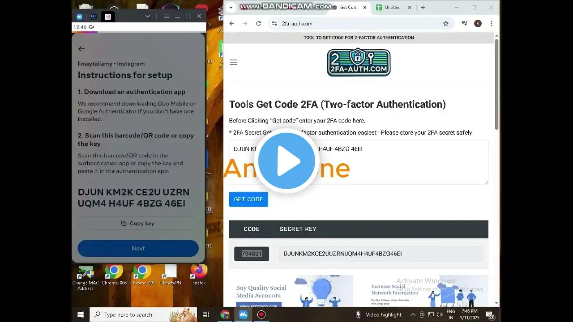The height and width of the screenshot is (322, 573).
Task: Go back using the arrow in Instagram setup
Action: [x=81, y=49]
